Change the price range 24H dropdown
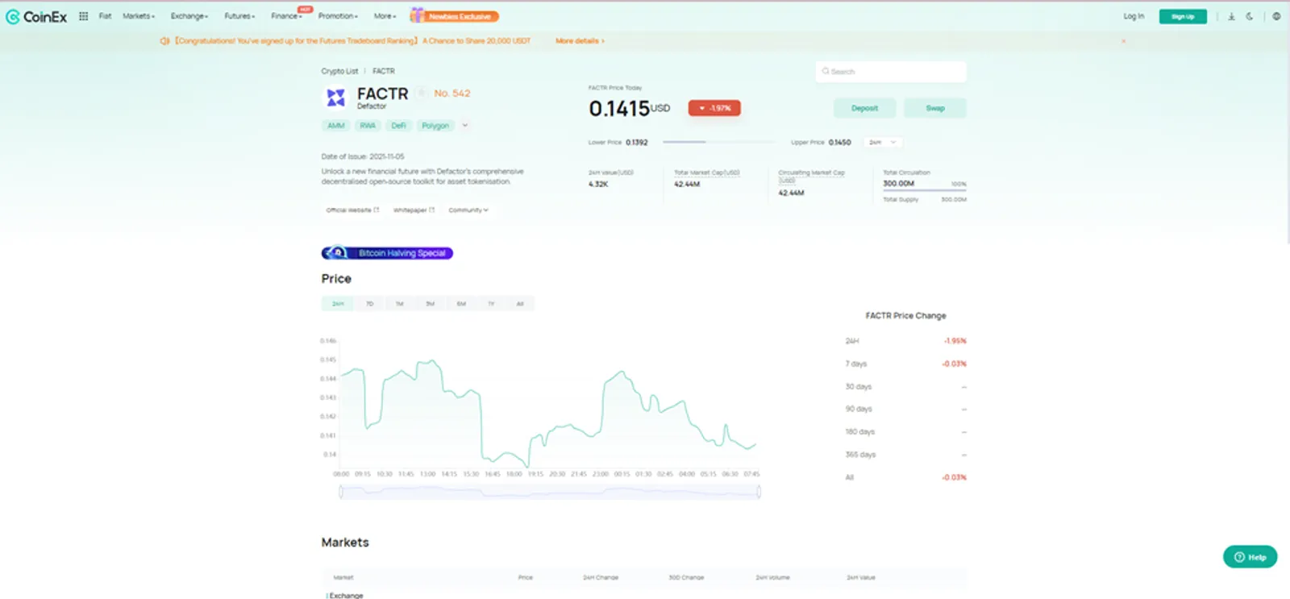The width and height of the screenshot is (1290, 599). pos(883,143)
